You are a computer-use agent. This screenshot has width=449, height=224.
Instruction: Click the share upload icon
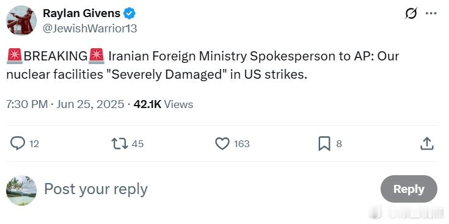(x=427, y=143)
